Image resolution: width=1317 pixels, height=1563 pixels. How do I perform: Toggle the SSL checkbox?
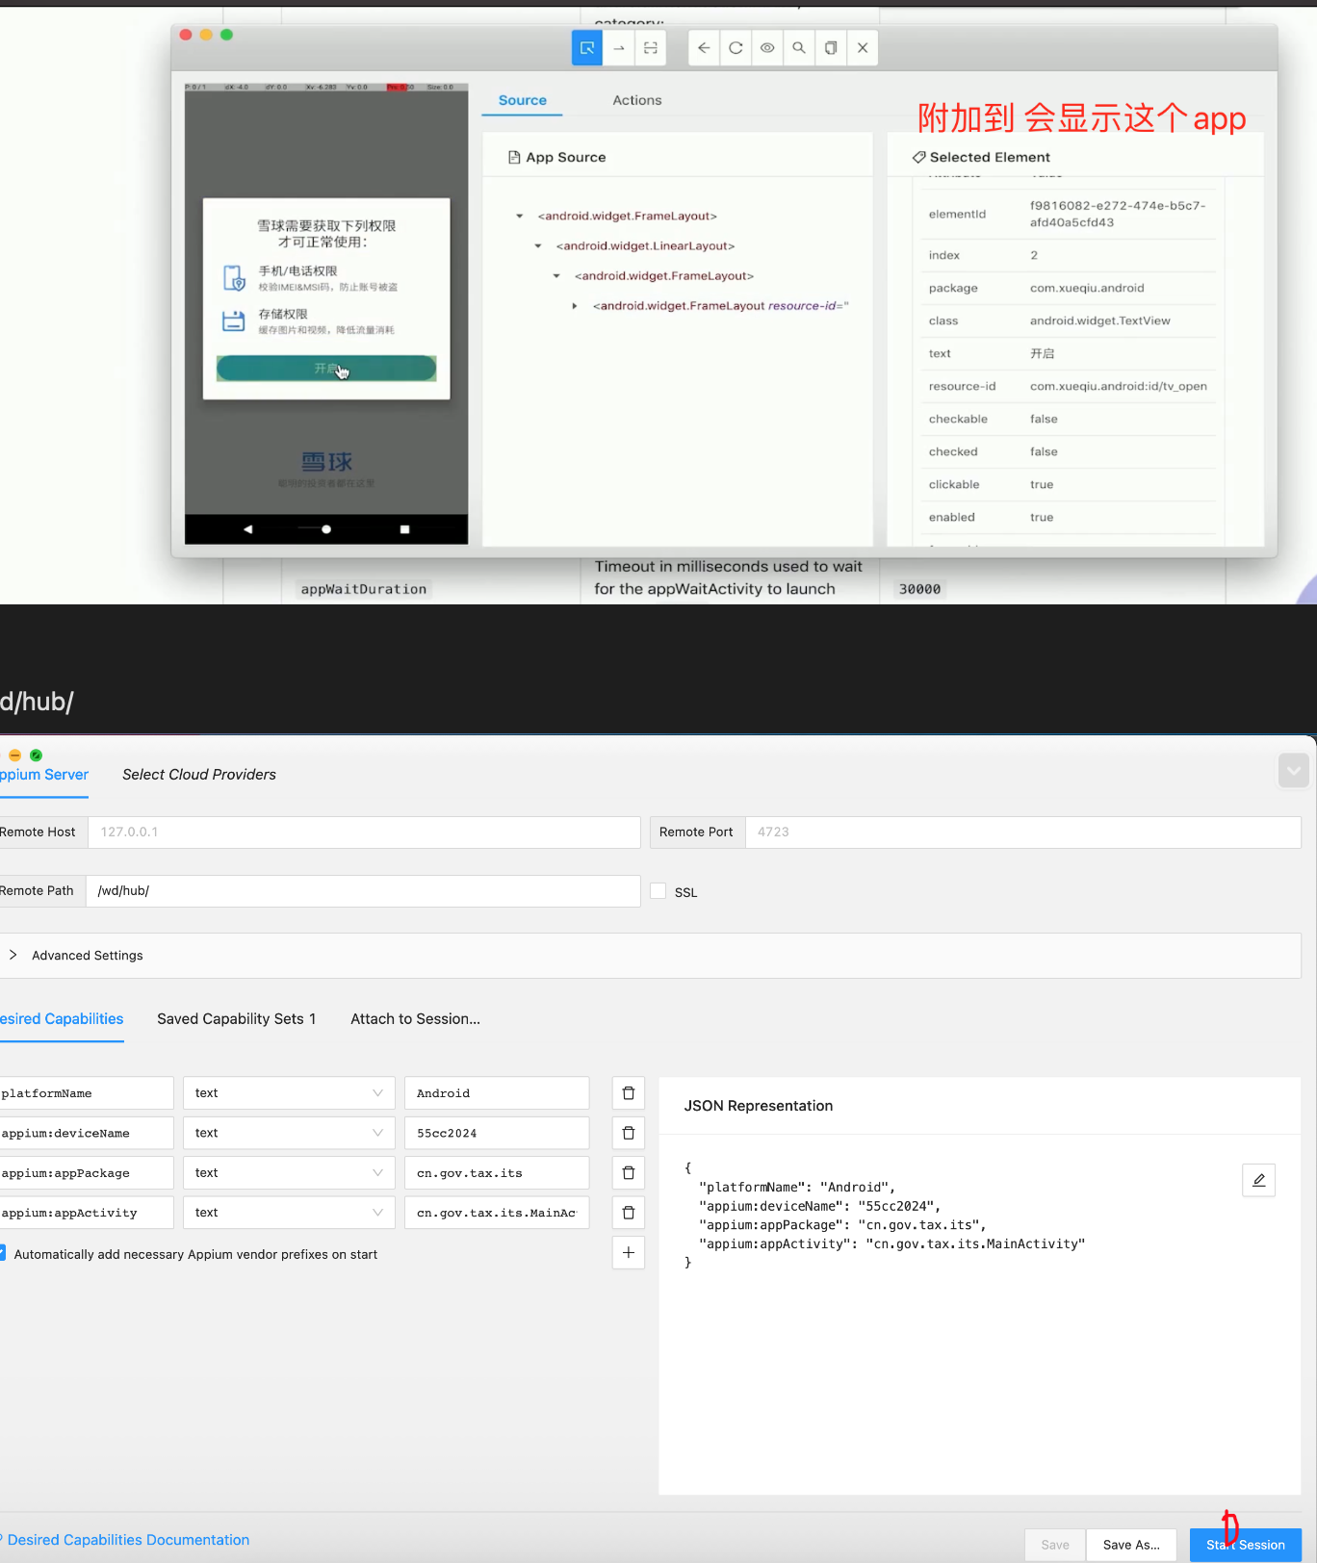coord(658,891)
